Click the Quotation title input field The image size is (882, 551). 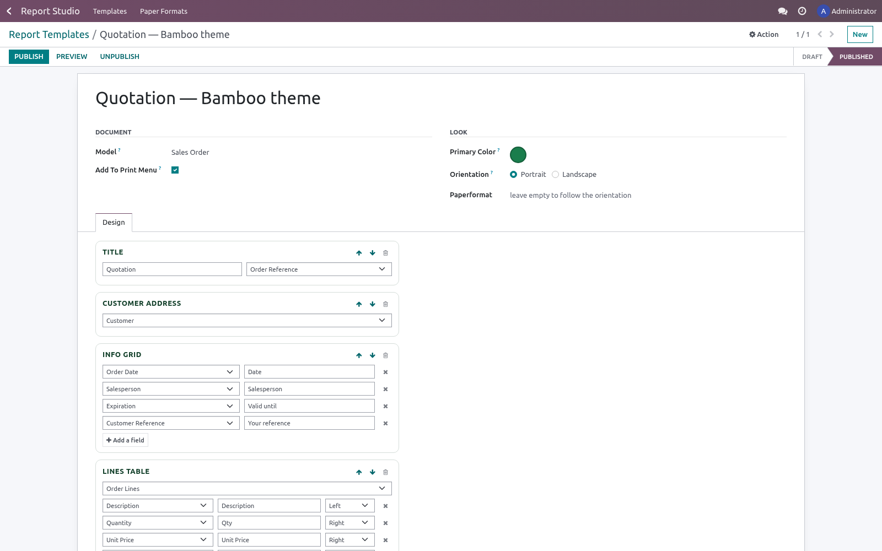tap(172, 269)
